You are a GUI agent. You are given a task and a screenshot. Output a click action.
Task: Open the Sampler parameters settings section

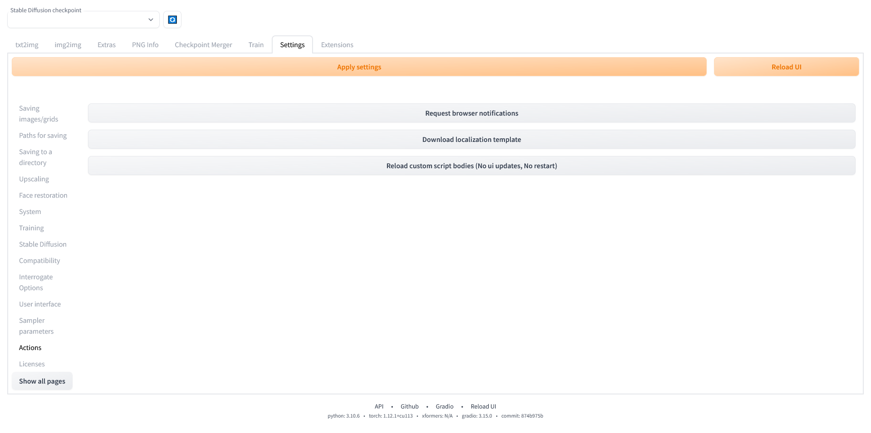point(36,326)
